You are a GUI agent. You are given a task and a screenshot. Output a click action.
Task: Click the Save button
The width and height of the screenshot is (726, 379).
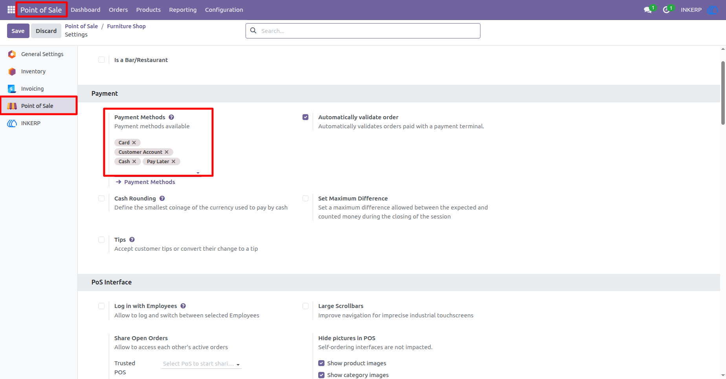tap(18, 31)
